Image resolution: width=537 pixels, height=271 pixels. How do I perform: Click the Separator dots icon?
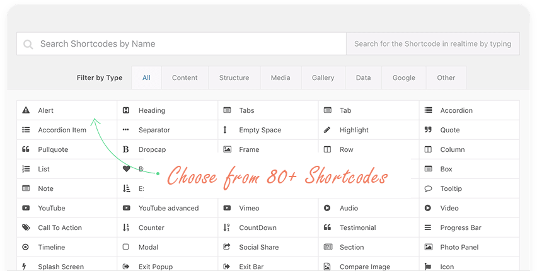point(125,130)
